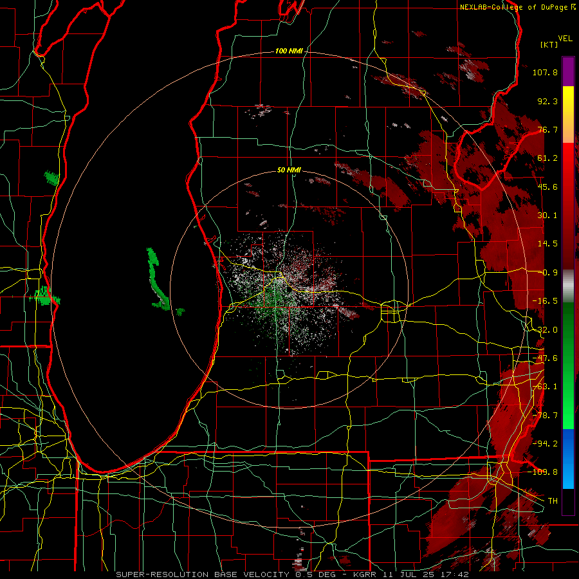Click the 76.7 scale value
Viewport: 579px width, 579px height.
click(x=547, y=129)
